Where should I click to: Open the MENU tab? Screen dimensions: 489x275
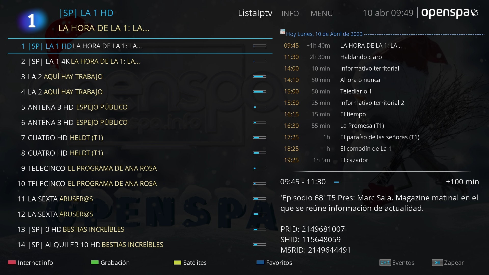[322, 13]
